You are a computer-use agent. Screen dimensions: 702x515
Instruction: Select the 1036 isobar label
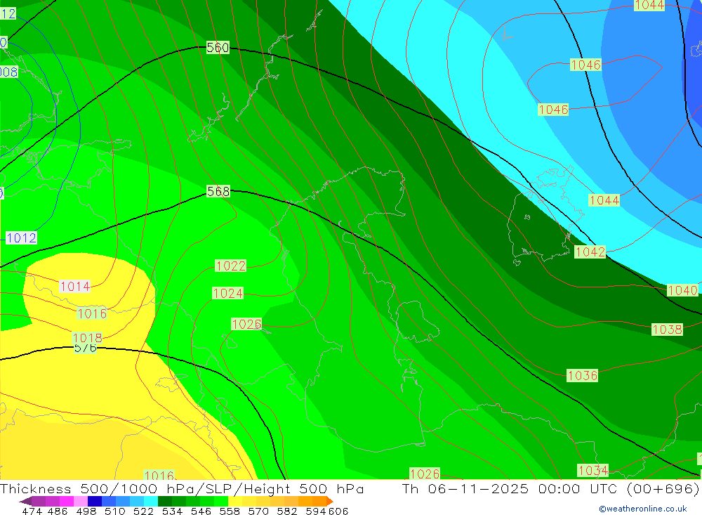point(582,375)
